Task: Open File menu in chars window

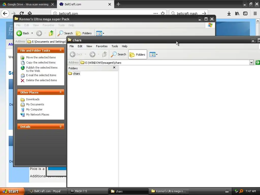Action: tap(72, 46)
